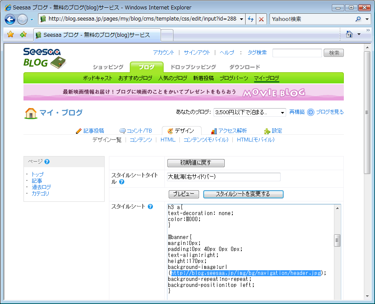Screen dimensions: 375x304
Task: Click the スタイルシートタイトル text field
Action: click(224, 177)
